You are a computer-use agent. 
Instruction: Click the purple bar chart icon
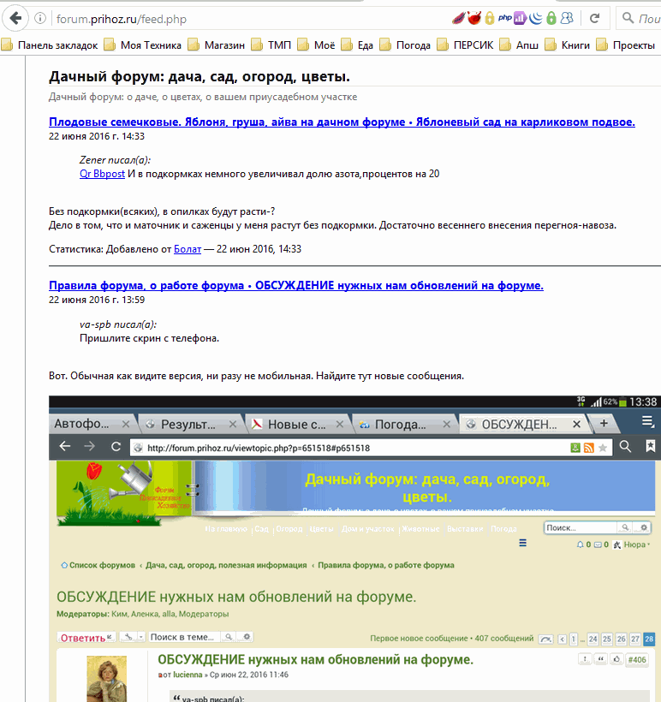520,18
